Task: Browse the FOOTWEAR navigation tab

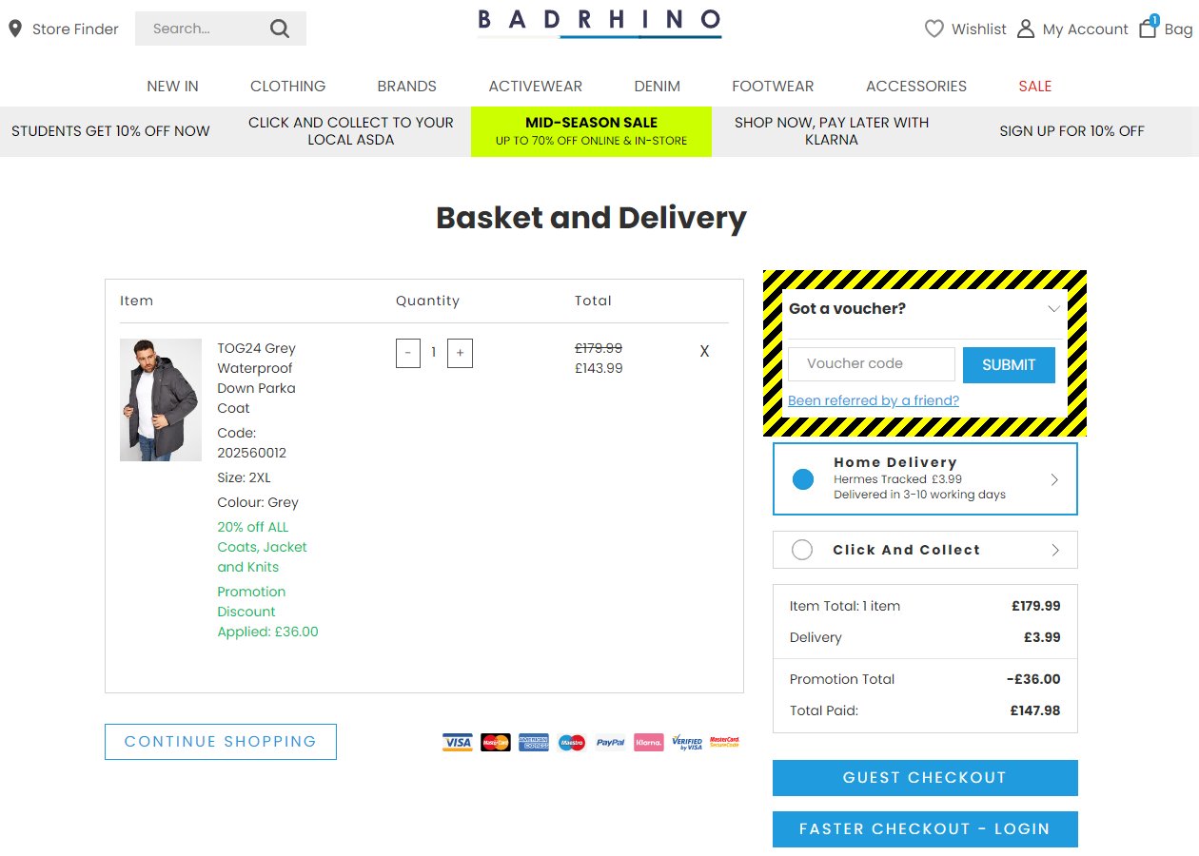Action: tap(773, 86)
